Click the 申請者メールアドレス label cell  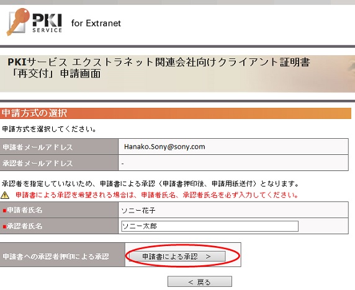(x=59, y=147)
